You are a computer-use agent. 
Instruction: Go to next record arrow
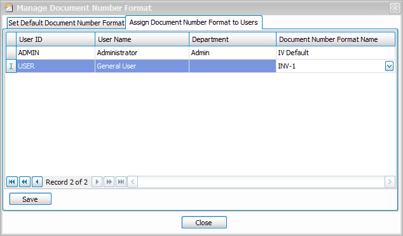(97, 182)
